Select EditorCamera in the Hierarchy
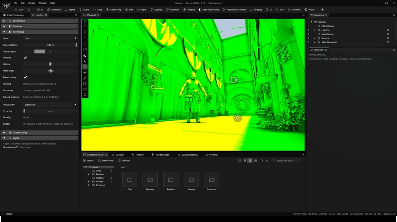 tap(328, 26)
